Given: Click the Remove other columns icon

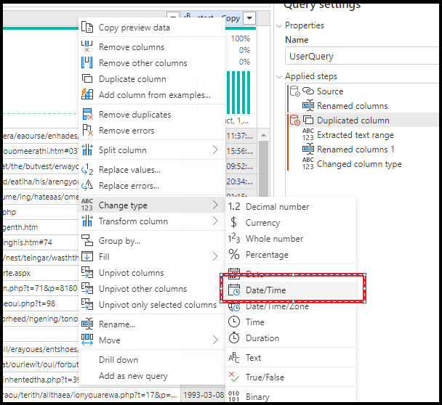Looking at the screenshot, I should (x=87, y=62).
